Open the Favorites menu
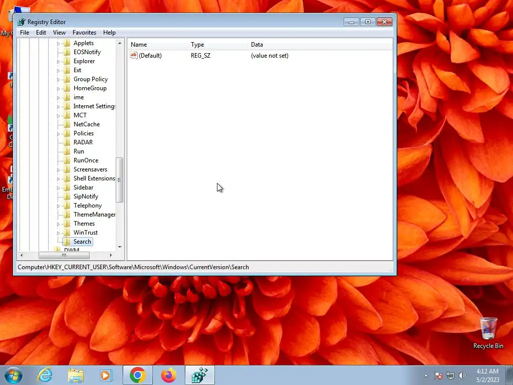This screenshot has width=513, height=385. point(84,33)
